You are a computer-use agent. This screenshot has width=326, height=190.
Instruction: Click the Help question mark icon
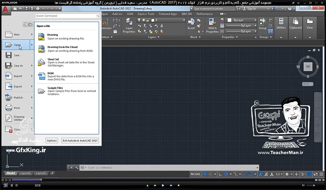(290, 9)
